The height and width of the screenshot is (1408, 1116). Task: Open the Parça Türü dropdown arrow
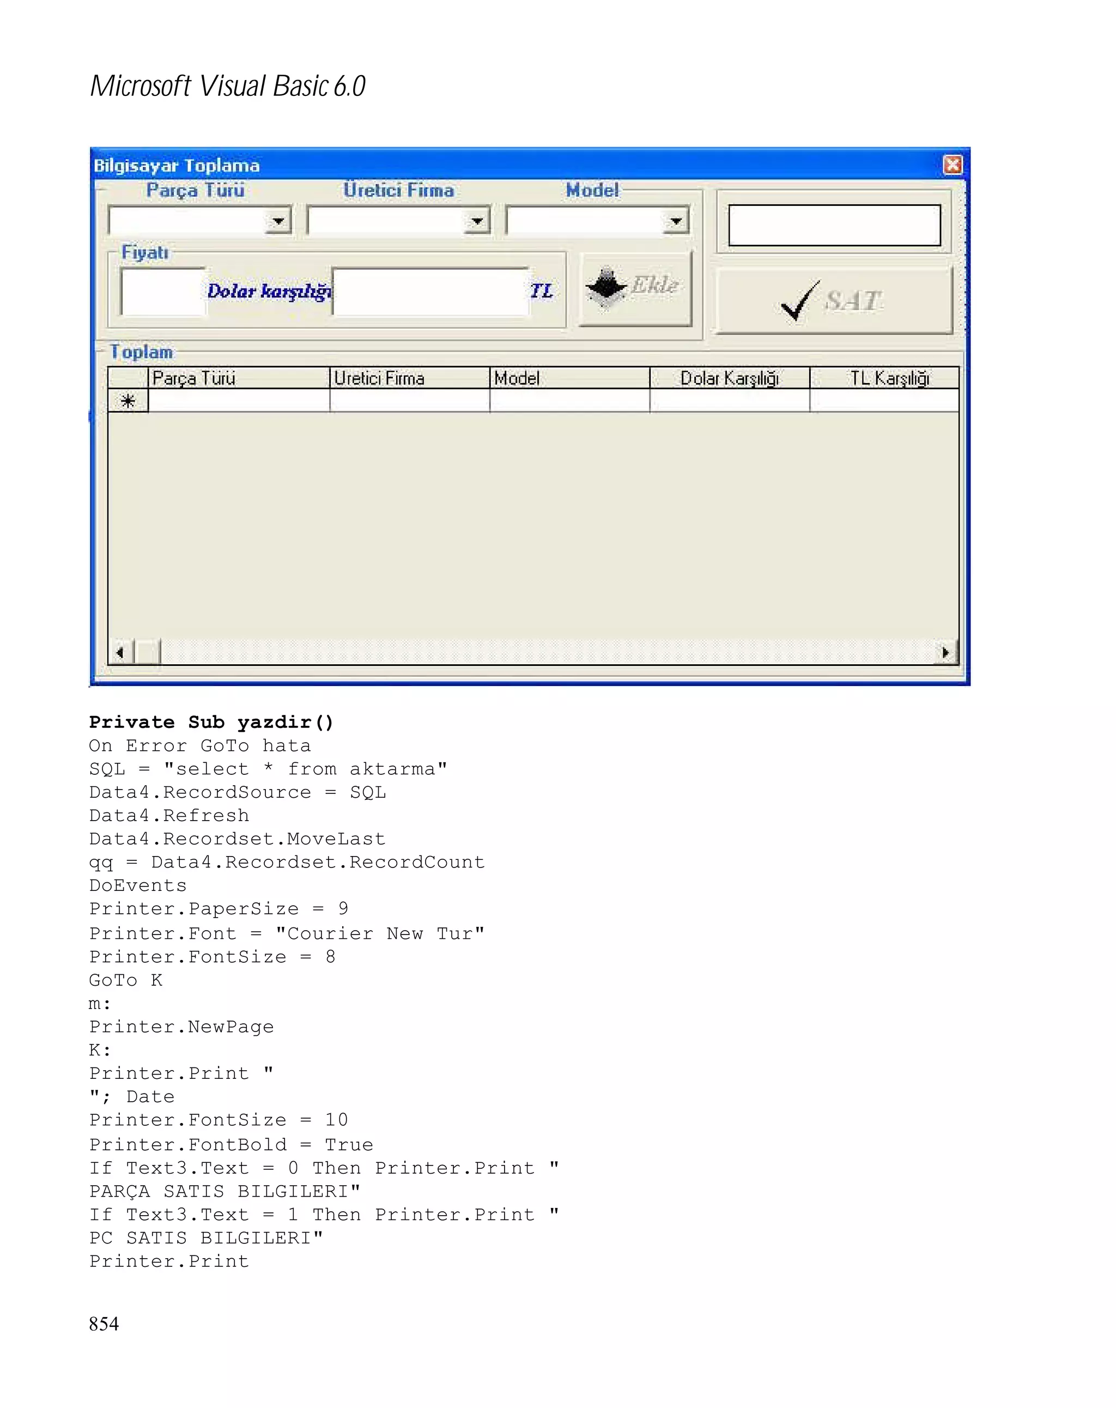pos(278,221)
